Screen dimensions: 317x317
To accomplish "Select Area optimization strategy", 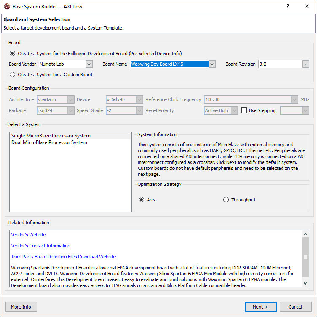I will click(142, 200).
